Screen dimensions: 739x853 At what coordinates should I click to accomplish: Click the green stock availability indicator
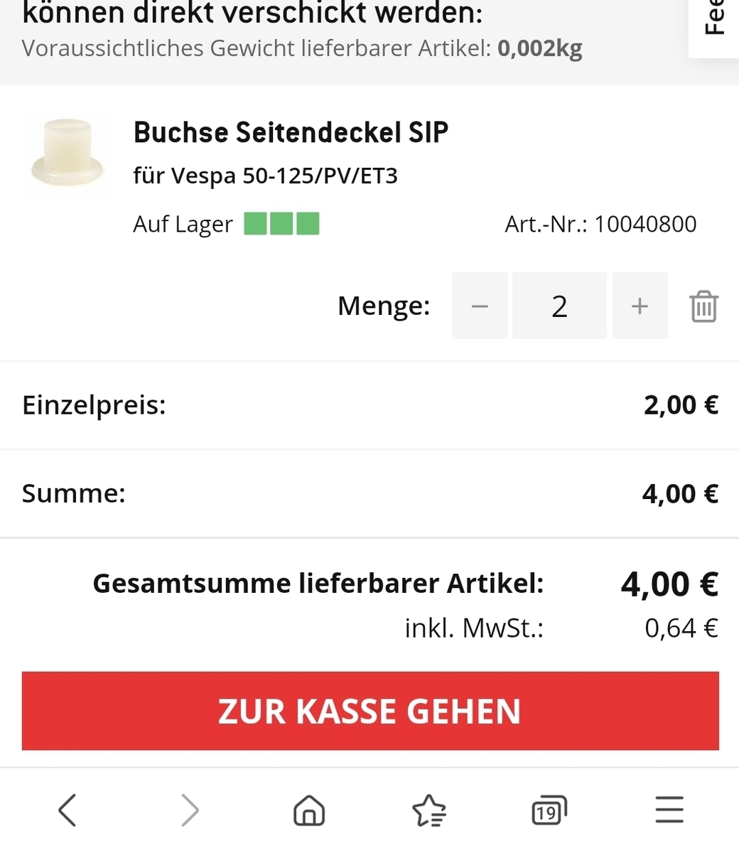pos(281,224)
